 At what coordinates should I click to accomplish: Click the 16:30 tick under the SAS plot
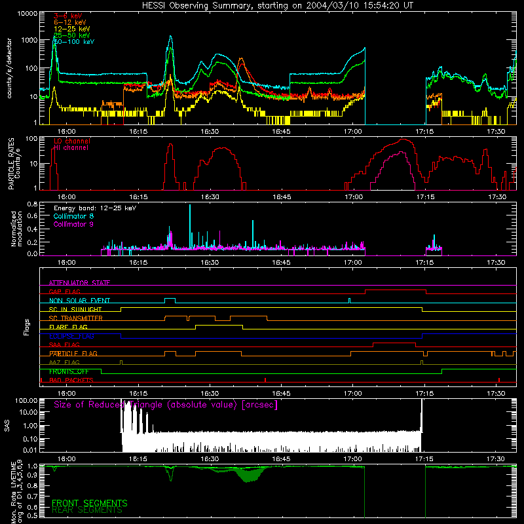pyautogui.click(x=210, y=459)
